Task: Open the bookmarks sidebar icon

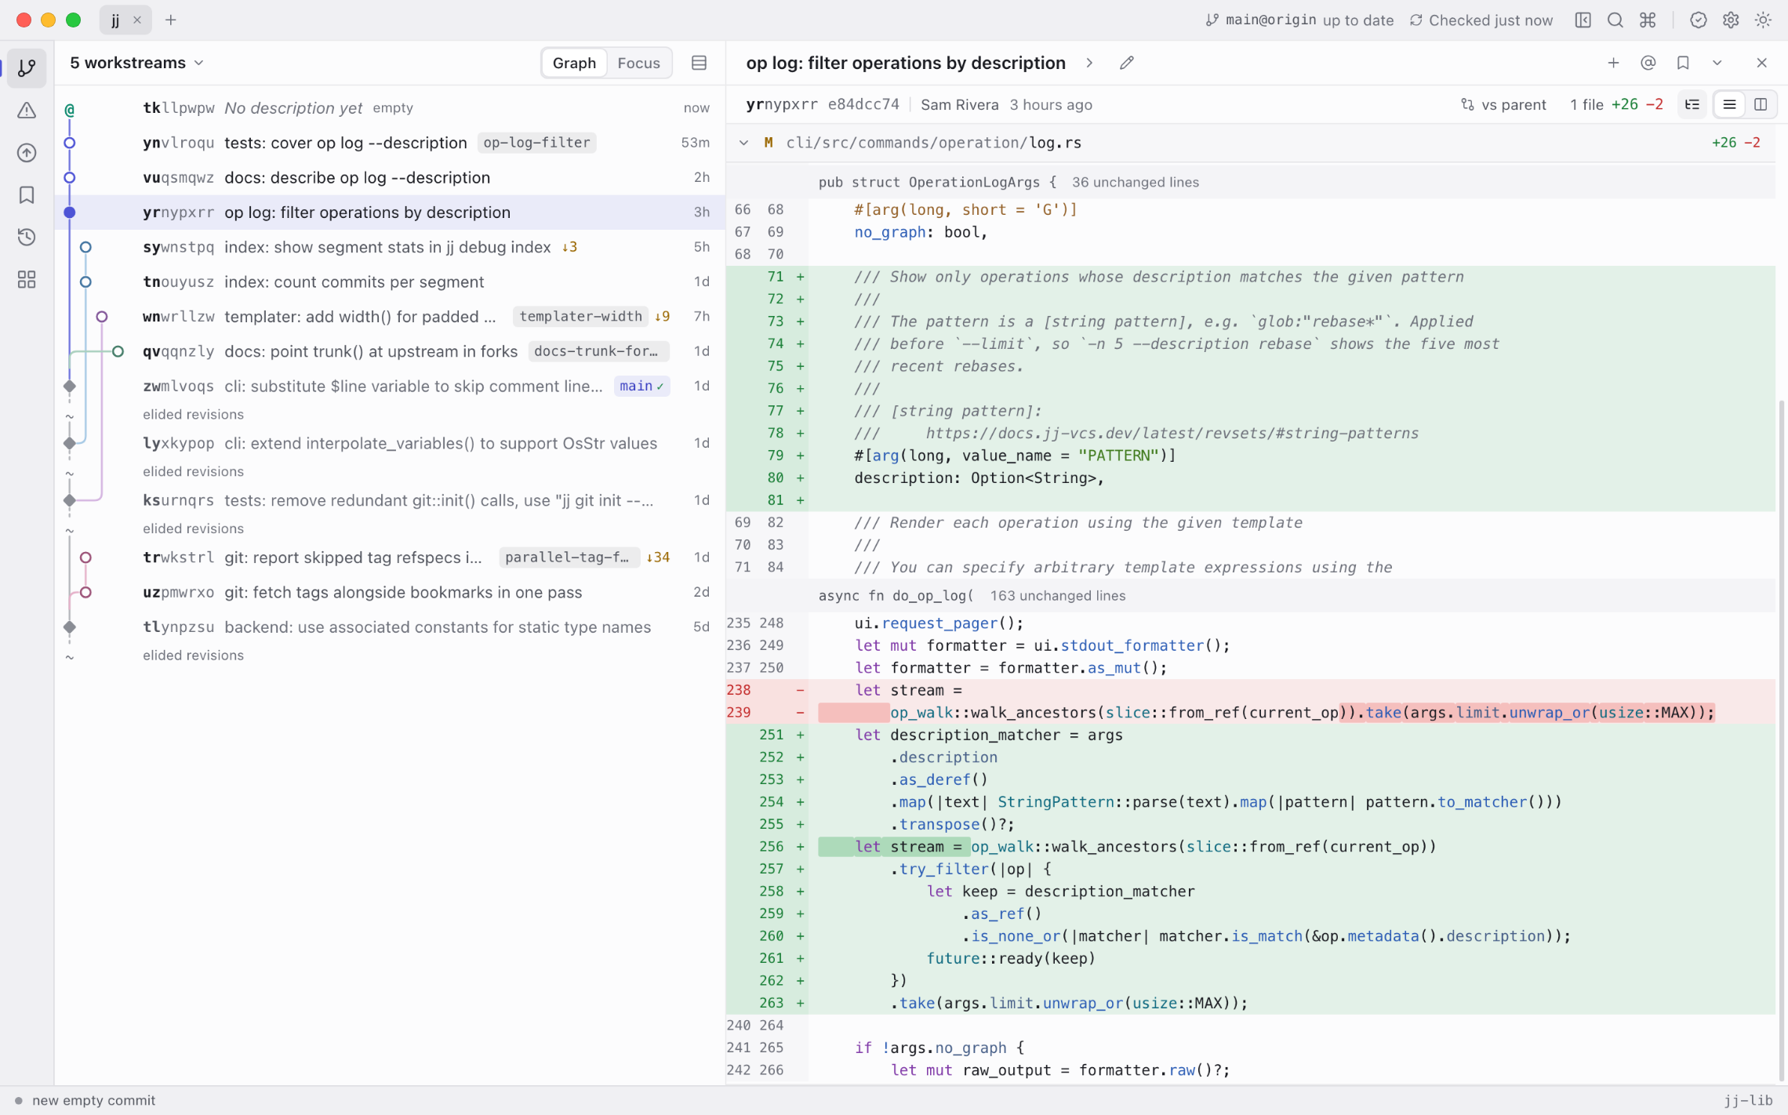Action: (27, 195)
